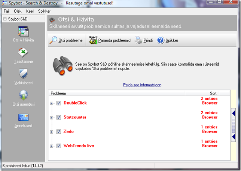Screen dimensions: 241x171
Task: Click the Otsi uuendusi sidebar label
Action: tap(24, 104)
